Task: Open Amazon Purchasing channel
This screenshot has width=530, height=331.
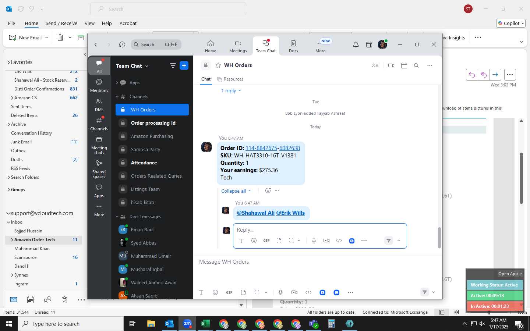Action: tap(152, 136)
